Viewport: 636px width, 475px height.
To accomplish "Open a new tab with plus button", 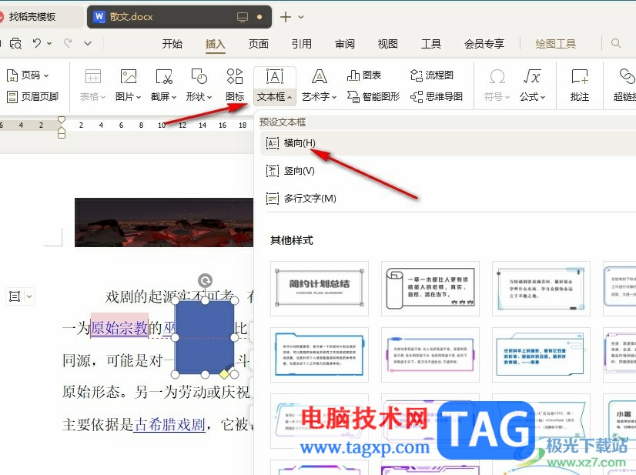I will pyautogui.click(x=286, y=17).
